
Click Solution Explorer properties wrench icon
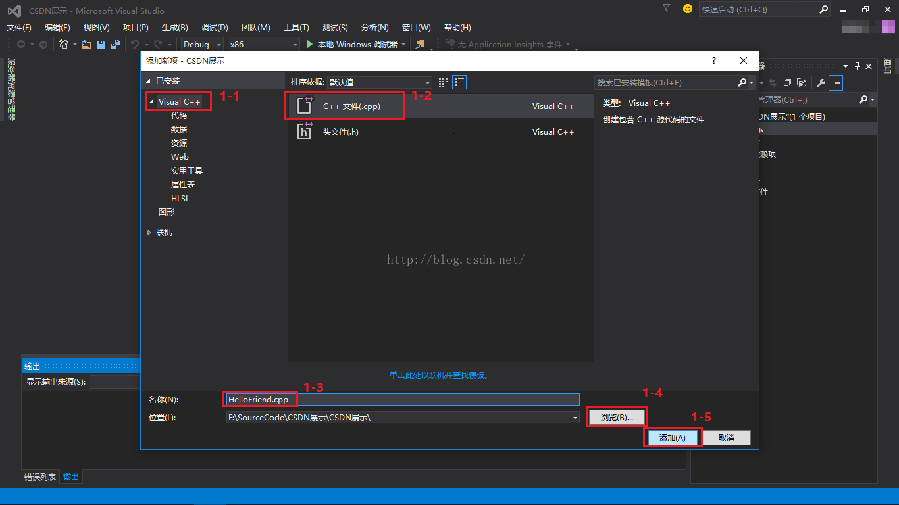pyautogui.click(x=821, y=83)
